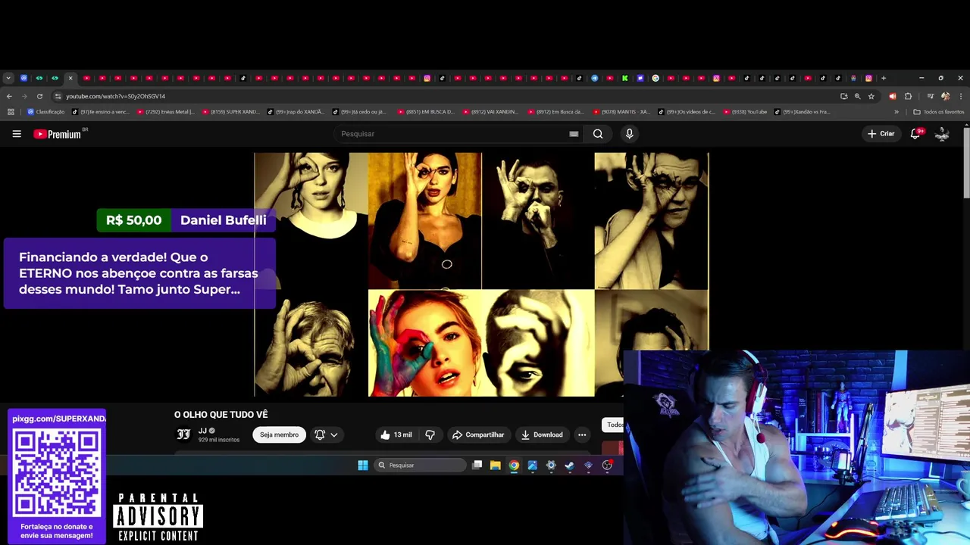Open the Windows Start button
Viewport: 970px width, 545px height.
coord(363,466)
